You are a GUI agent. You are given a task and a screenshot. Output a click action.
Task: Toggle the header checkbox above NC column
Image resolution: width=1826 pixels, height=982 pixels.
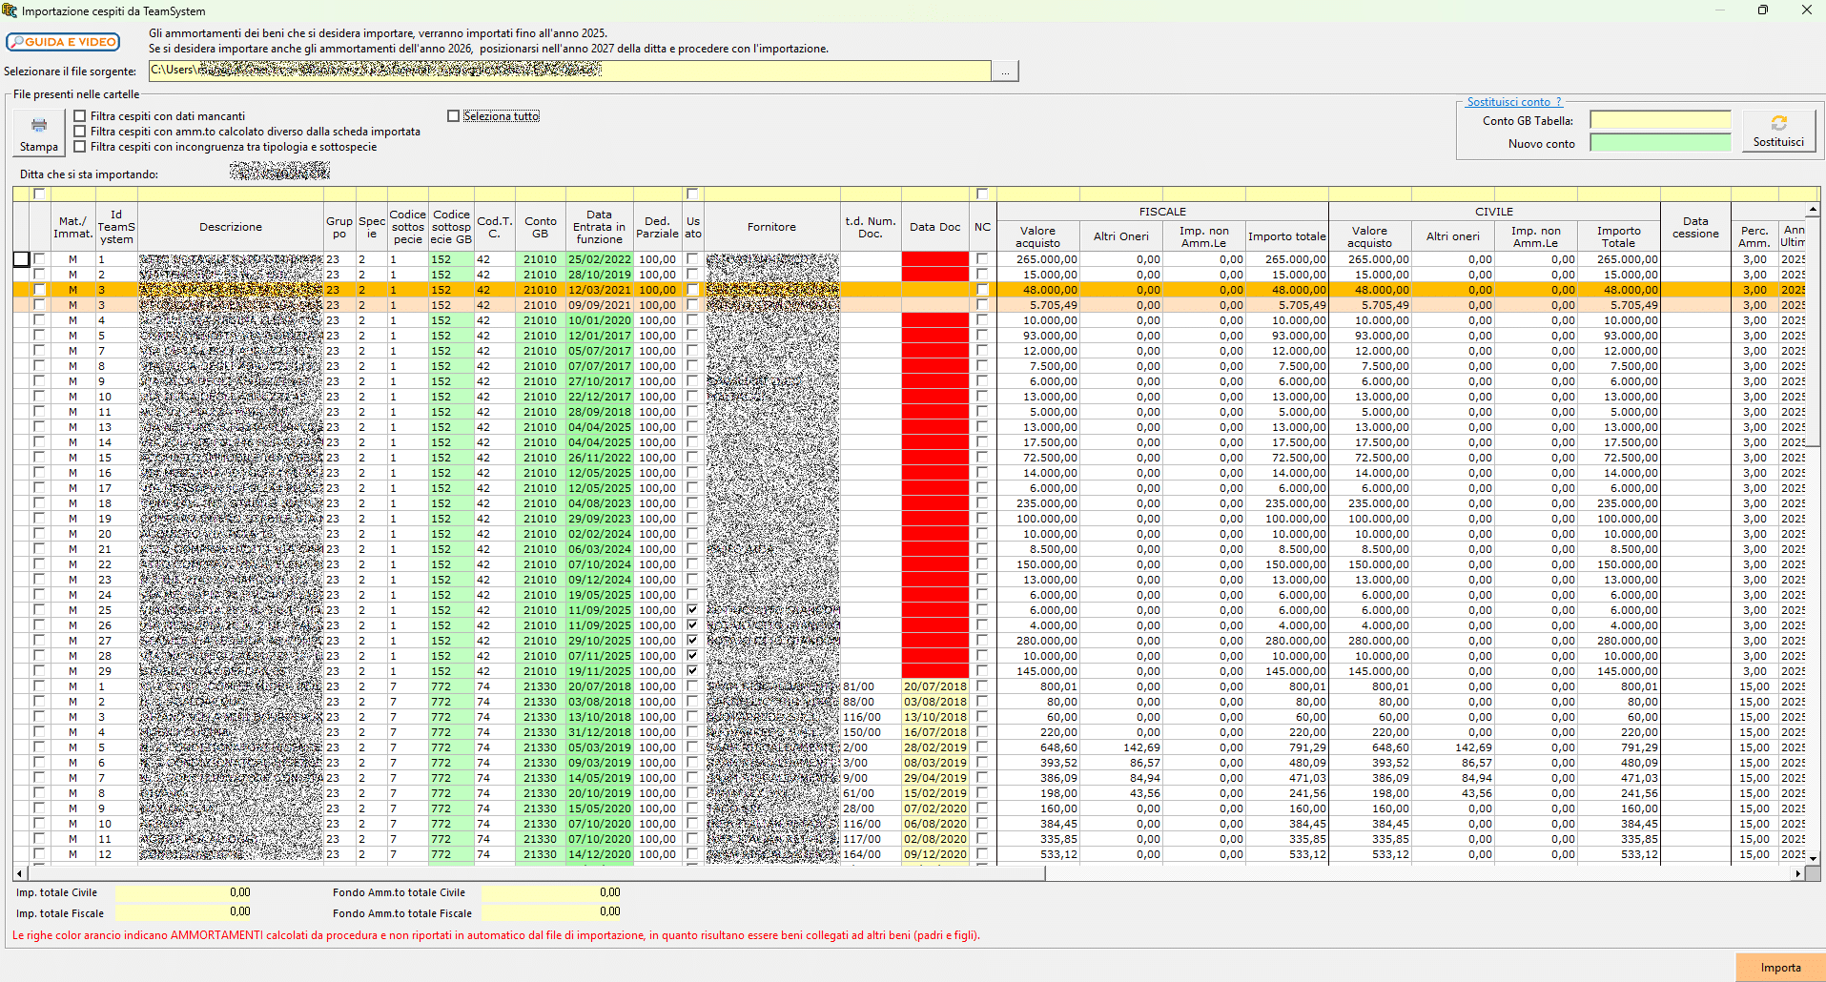click(982, 194)
